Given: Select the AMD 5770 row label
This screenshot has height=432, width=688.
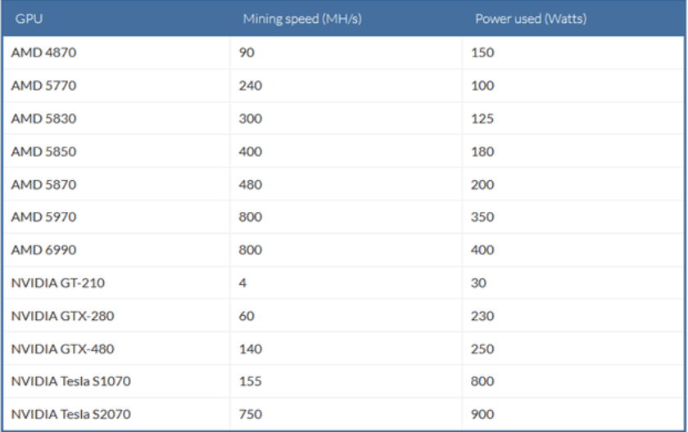Looking at the screenshot, I should coord(38,85).
